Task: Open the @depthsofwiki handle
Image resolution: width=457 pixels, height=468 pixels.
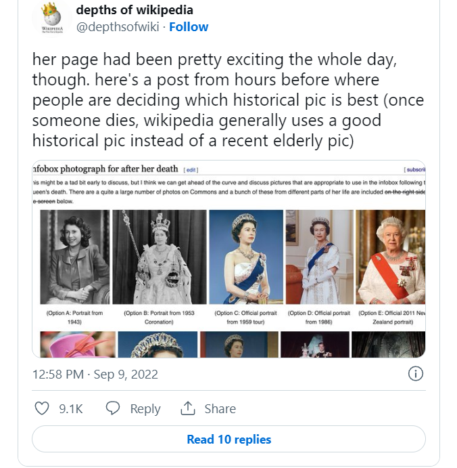Action: [118, 27]
